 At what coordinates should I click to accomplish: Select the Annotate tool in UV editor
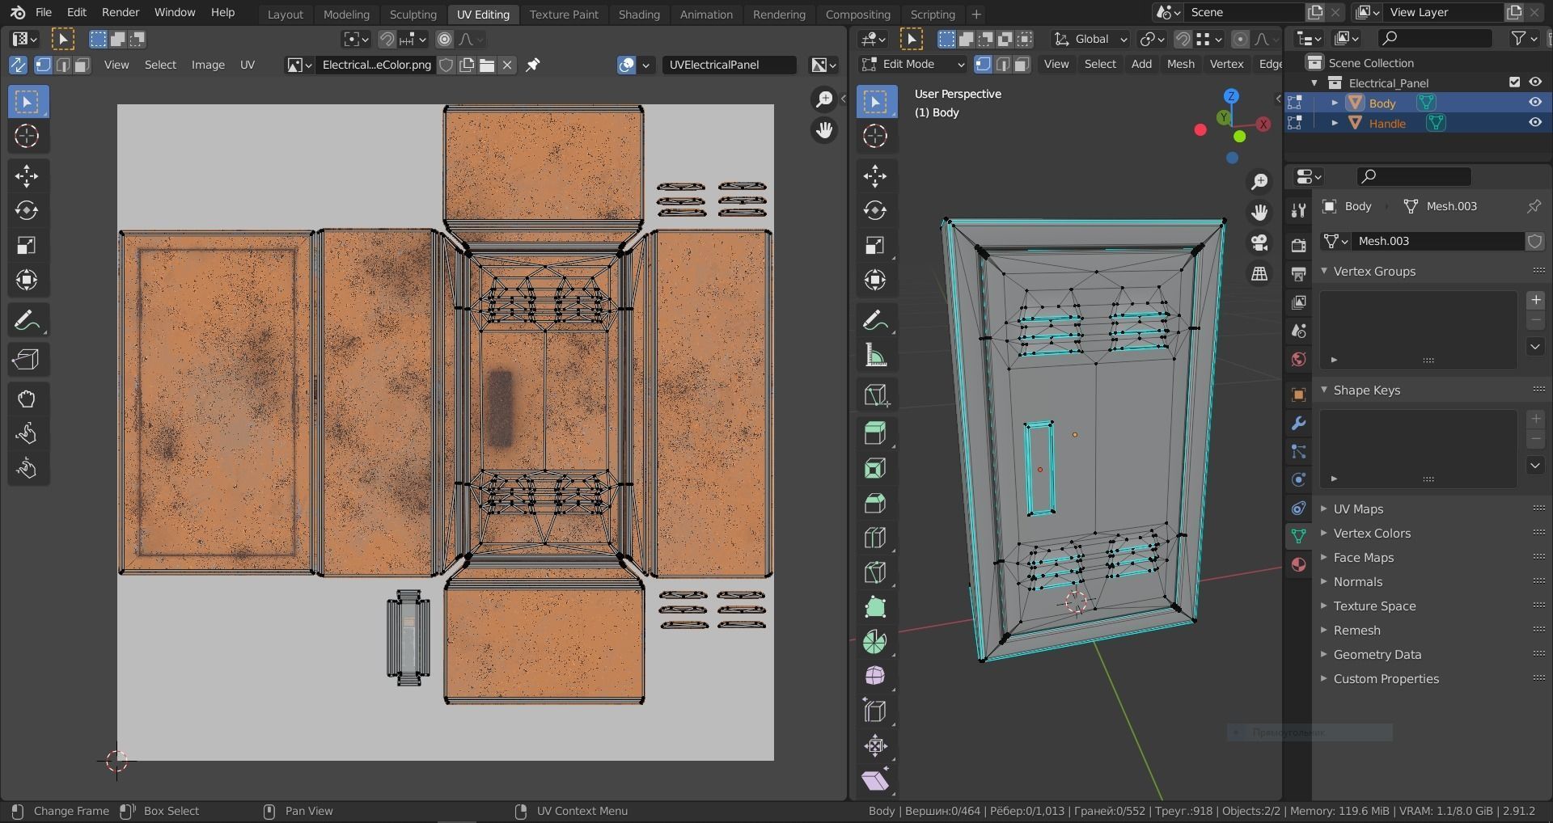[x=28, y=321]
